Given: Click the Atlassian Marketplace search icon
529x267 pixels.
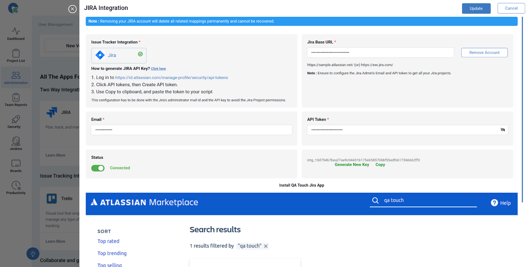Looking at the screenshot, I should coord(375,200).
